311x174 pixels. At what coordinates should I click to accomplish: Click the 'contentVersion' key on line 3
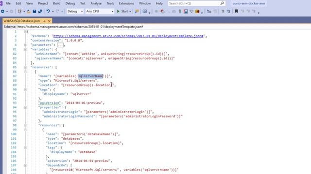tap(46, 41)
